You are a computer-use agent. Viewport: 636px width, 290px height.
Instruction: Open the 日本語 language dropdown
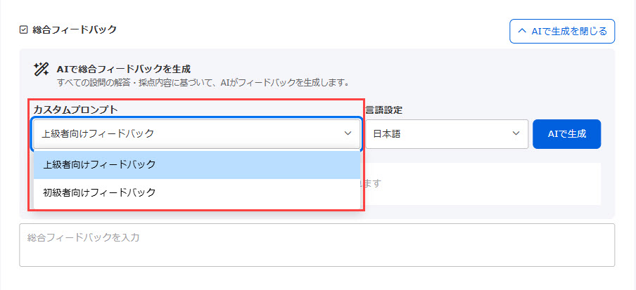tap(446, 133)
